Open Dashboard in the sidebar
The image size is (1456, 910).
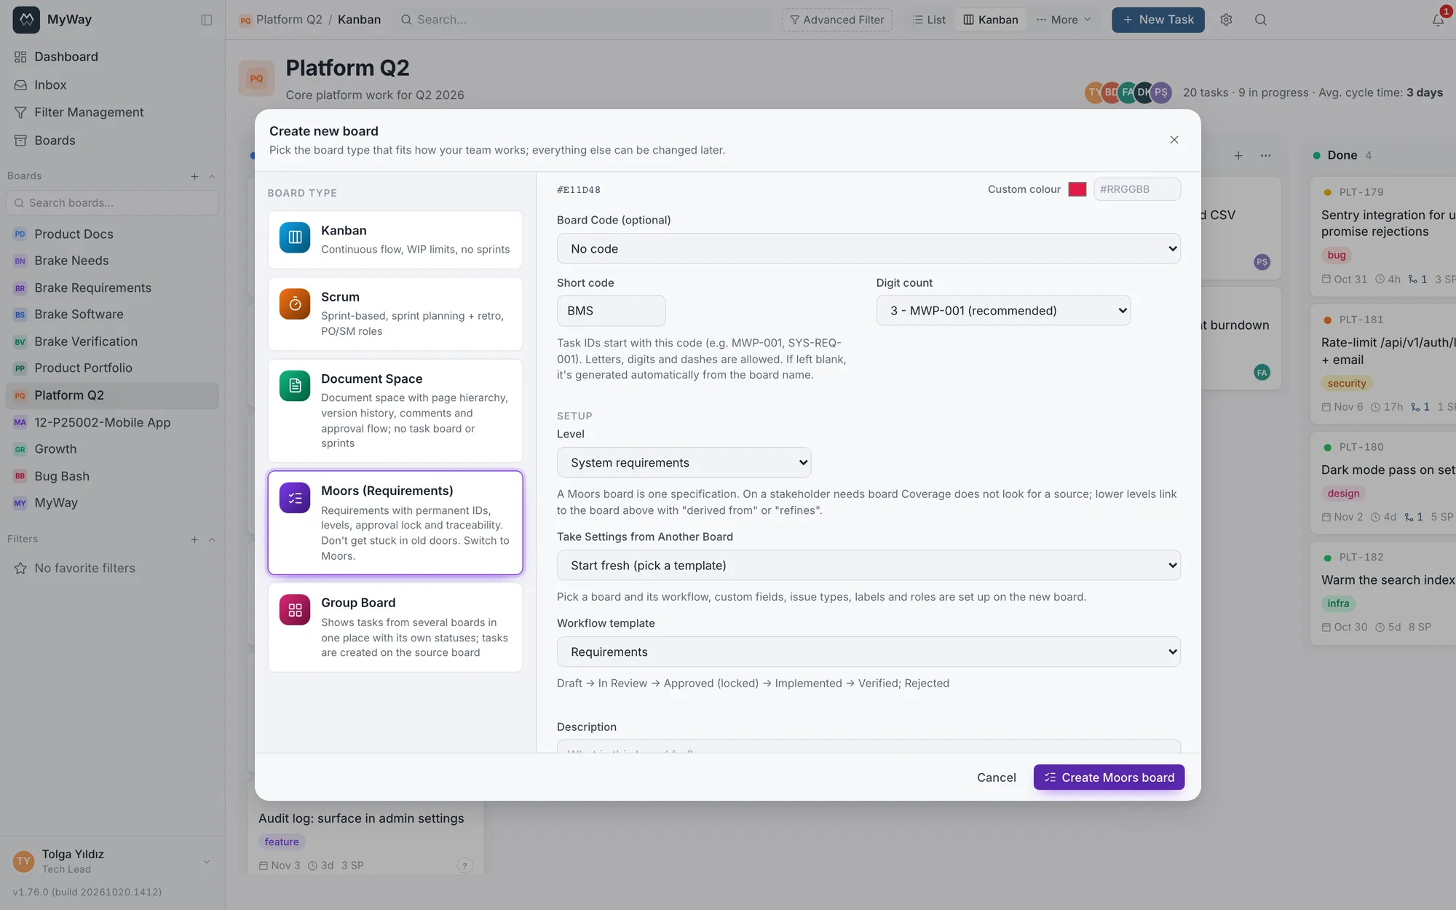pyautogui.click(x=112, y=57)
